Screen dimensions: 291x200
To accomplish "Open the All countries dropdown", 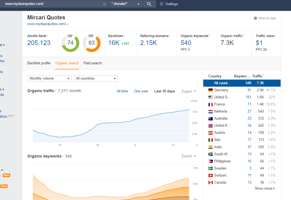I will (95, 78).
